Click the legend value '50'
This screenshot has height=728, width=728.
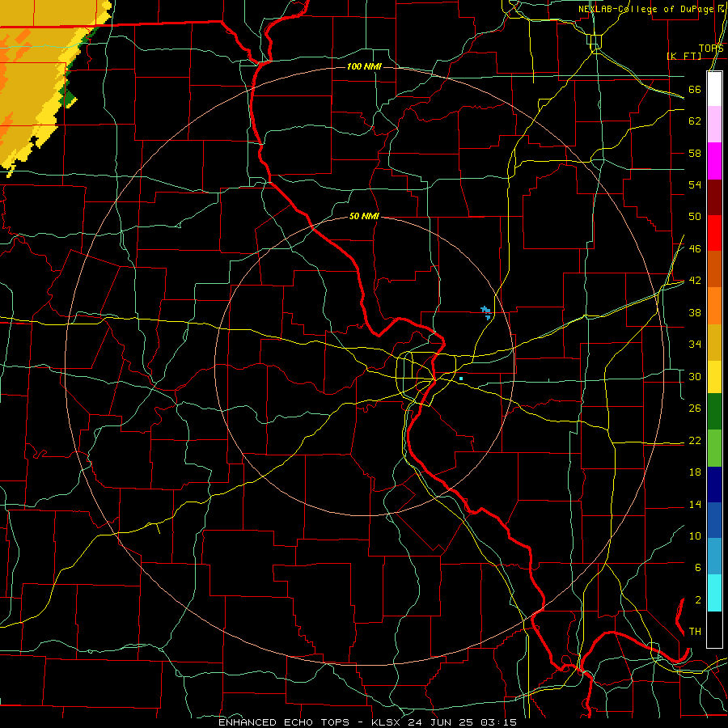pos(695,217)
